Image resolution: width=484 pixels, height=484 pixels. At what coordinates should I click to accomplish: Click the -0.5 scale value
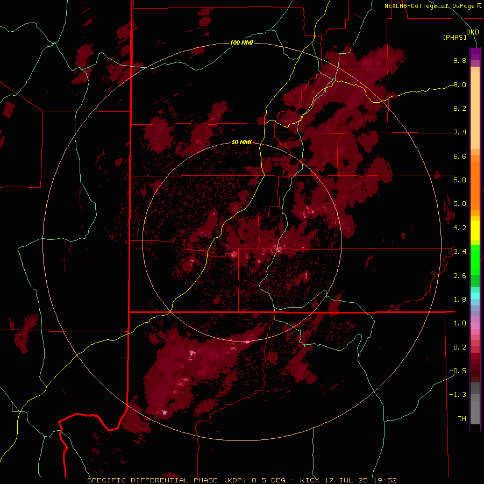pyautogui.click(x=458, y=371)
